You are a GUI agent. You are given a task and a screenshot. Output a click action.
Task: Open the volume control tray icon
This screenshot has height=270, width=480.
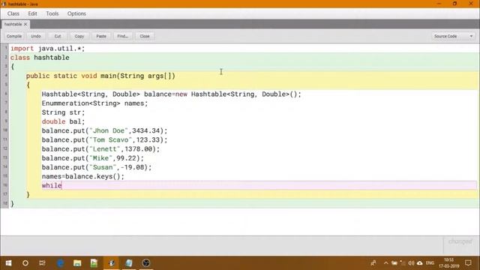[x=411, y=263]
